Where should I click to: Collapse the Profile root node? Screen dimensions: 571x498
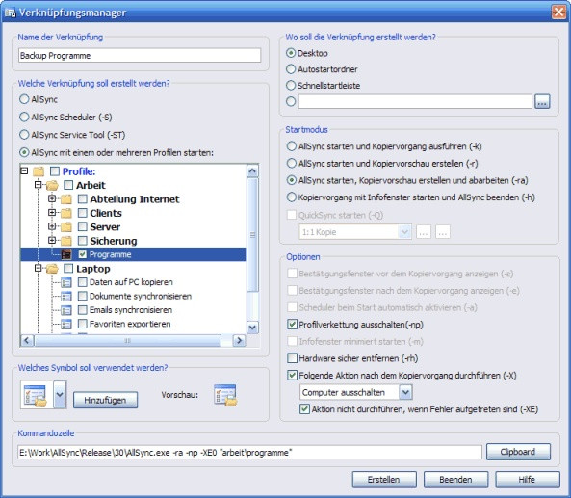(x=24, y=170)
